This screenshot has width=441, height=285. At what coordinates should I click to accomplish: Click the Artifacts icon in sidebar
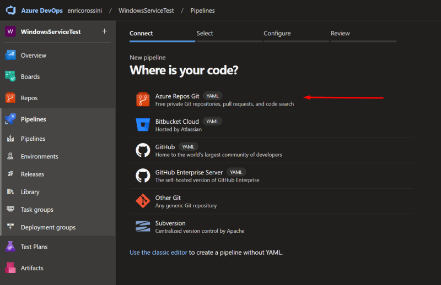[10, 267]
